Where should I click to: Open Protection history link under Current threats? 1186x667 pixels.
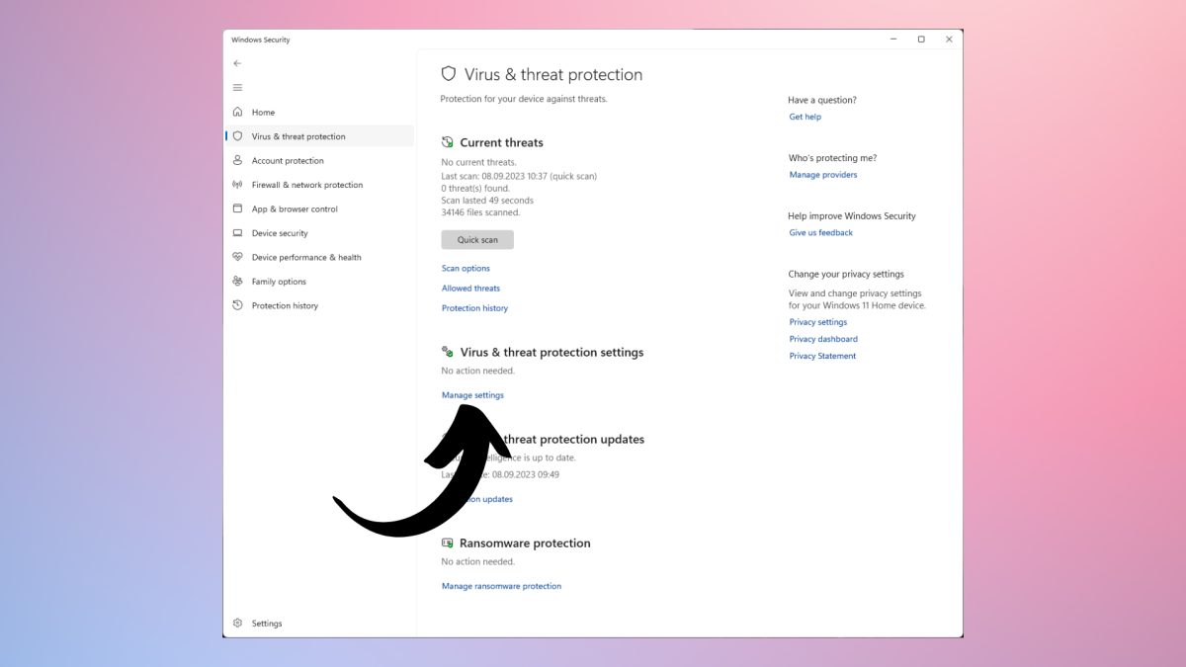coord(474,308)
